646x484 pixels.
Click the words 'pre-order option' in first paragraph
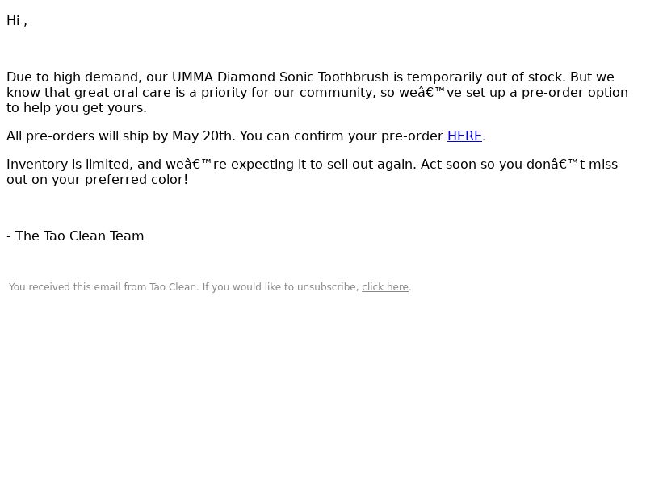pyautogui.click(x=575, y=92)
